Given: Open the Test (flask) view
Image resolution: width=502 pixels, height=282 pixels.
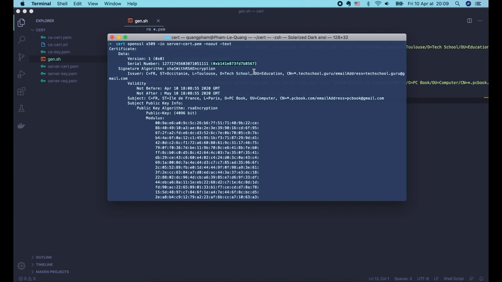Looking at the screenshot, I should (x=21, y=108).
